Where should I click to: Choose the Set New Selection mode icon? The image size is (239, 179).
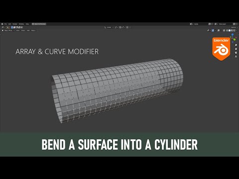point(12,27)
